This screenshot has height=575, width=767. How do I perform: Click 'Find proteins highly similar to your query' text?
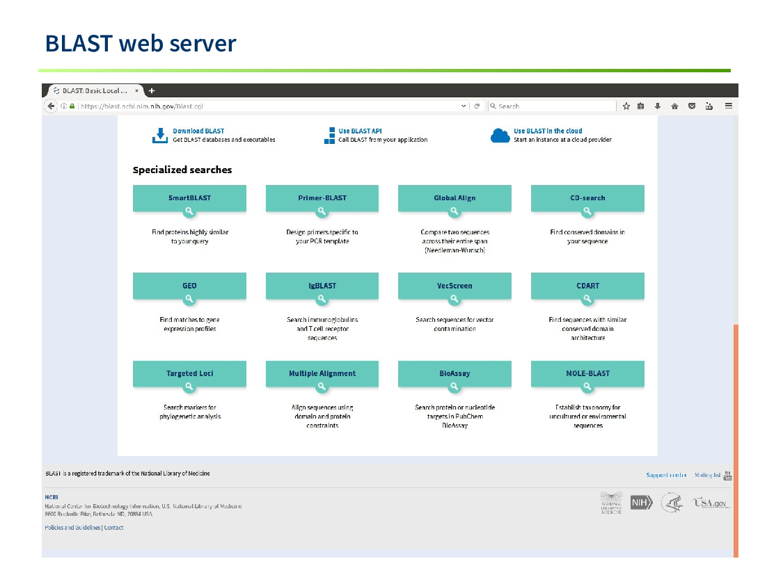(x=190, y=236)
